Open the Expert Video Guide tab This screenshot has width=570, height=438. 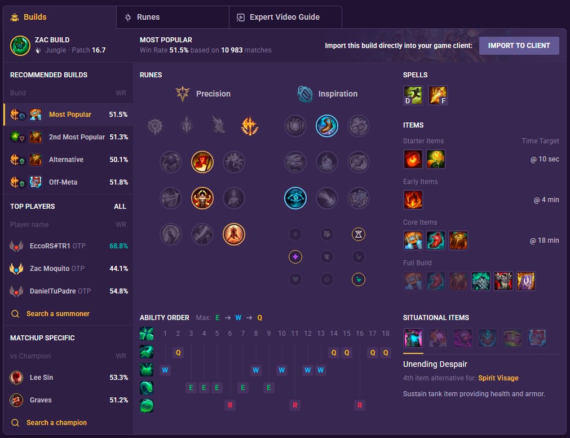285,17
